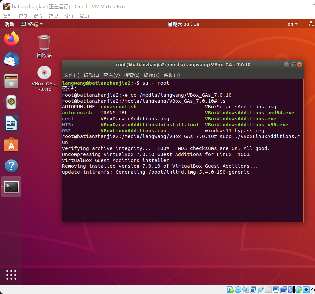
Task: Launch LibreOffice Writer from the dock
Action: pyautogui.click(x=11, y=123)
